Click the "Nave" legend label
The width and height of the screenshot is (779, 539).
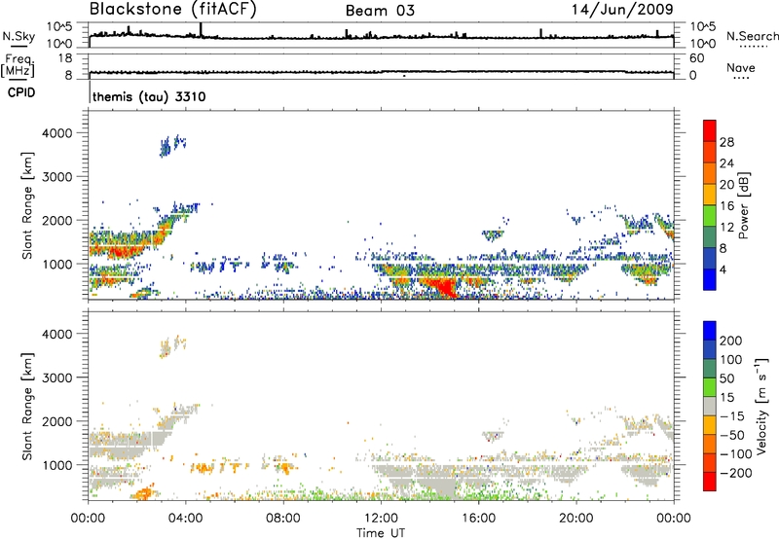(x=741, y=67)
